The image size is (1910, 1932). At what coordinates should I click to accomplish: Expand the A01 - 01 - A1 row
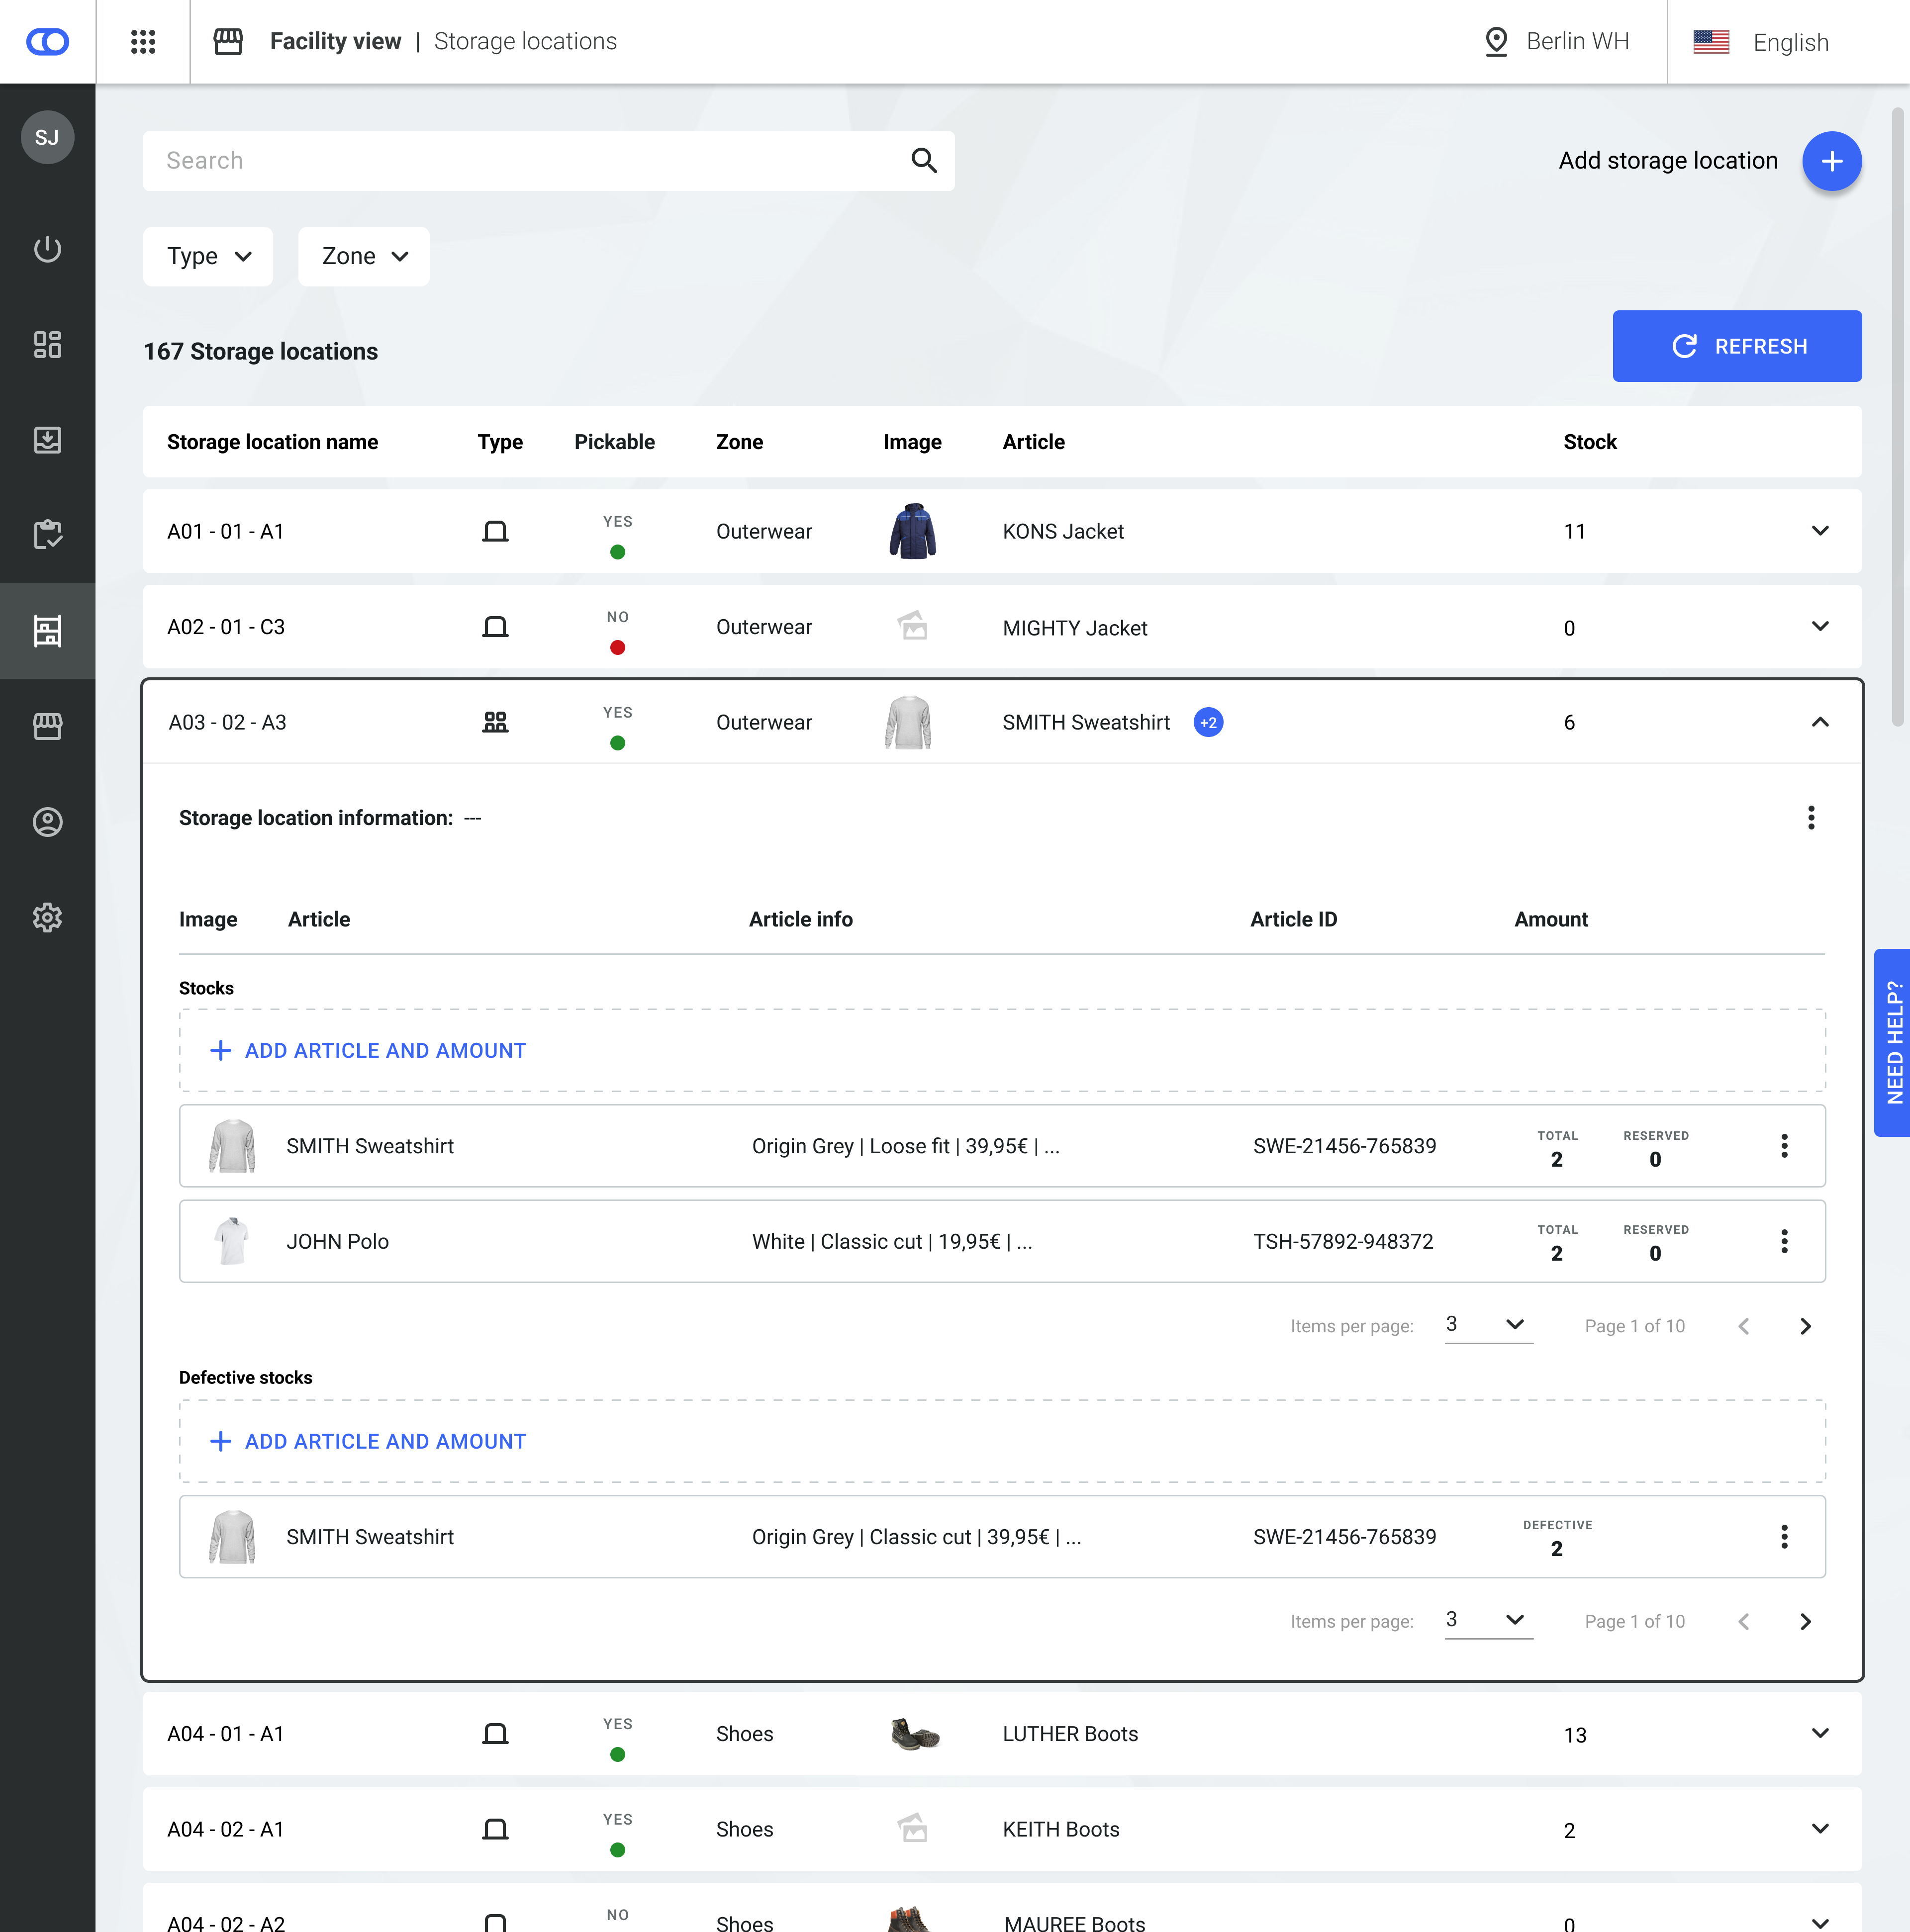pyautogui.click(x=1819, y=531)
